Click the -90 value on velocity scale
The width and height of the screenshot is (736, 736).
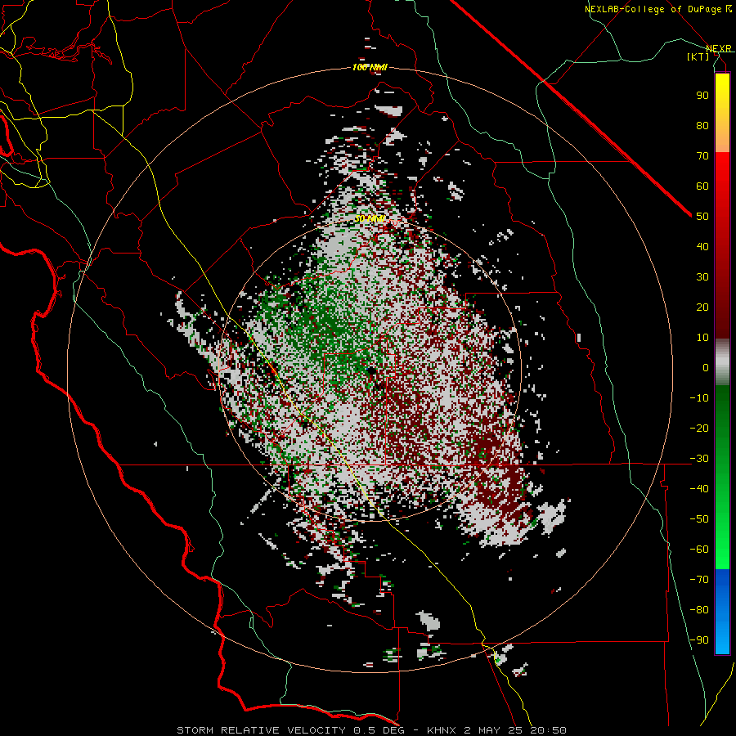coord(699,640)
